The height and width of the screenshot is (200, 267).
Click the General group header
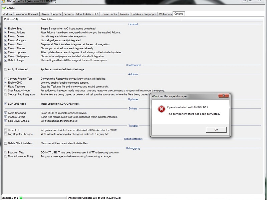pos(133,24)
